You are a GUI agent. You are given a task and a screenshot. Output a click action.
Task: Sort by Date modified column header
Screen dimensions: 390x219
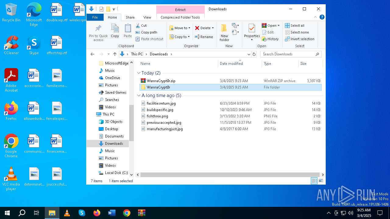(x=240, y=64)
